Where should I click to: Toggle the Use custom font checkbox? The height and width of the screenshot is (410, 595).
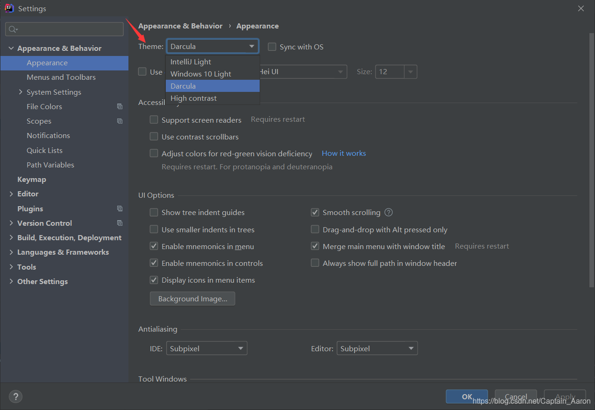[x=142, y=71]
